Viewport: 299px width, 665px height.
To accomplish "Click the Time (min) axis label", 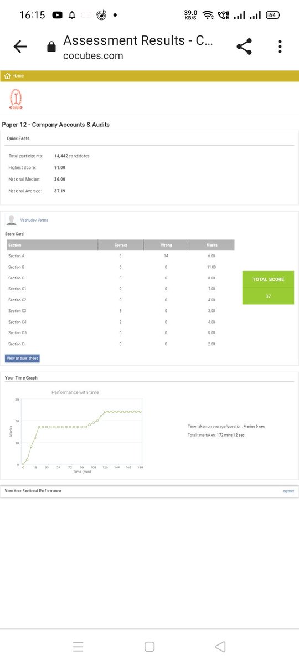I will [82, 472].
